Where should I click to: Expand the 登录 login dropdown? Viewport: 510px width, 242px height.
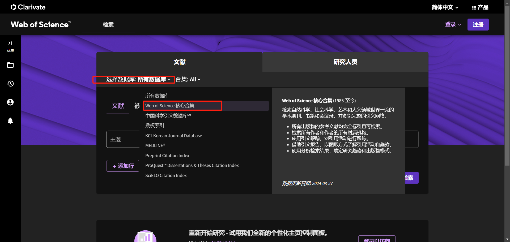pos(453,24)
